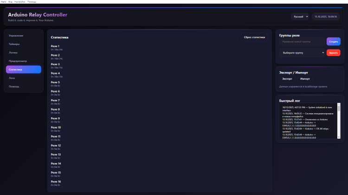
Task: Click the down arrow of the Быстрый лог scrollbar
Action: click(339, 137)
